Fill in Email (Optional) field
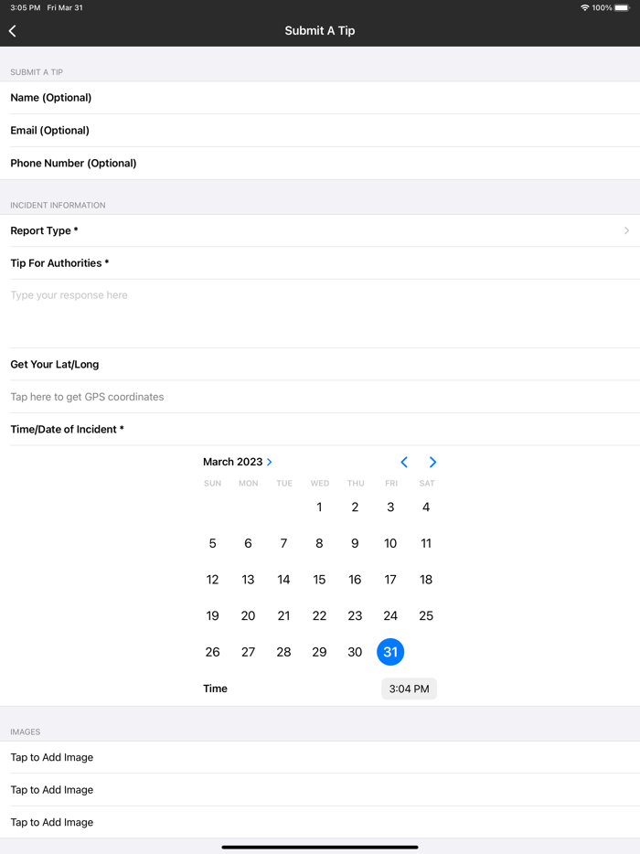640x854 pixels. (x=320, y=130)
